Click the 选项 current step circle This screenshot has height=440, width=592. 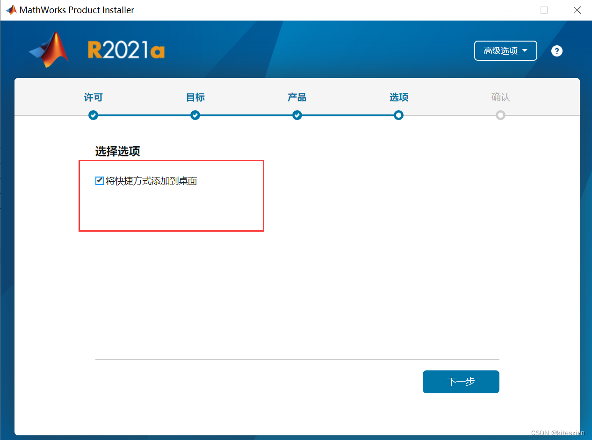(398, 115)
